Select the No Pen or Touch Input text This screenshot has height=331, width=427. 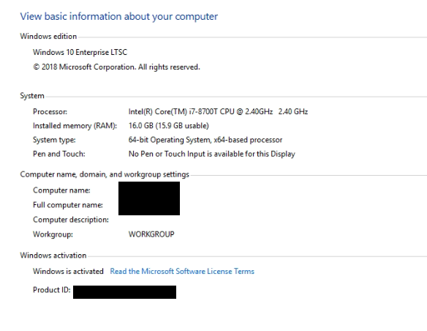pyautogui.click(x=212, y=154)
